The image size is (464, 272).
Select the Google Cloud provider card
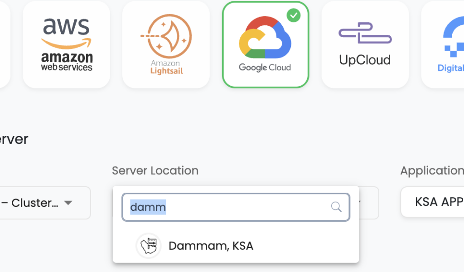click(x=266, y=44)
